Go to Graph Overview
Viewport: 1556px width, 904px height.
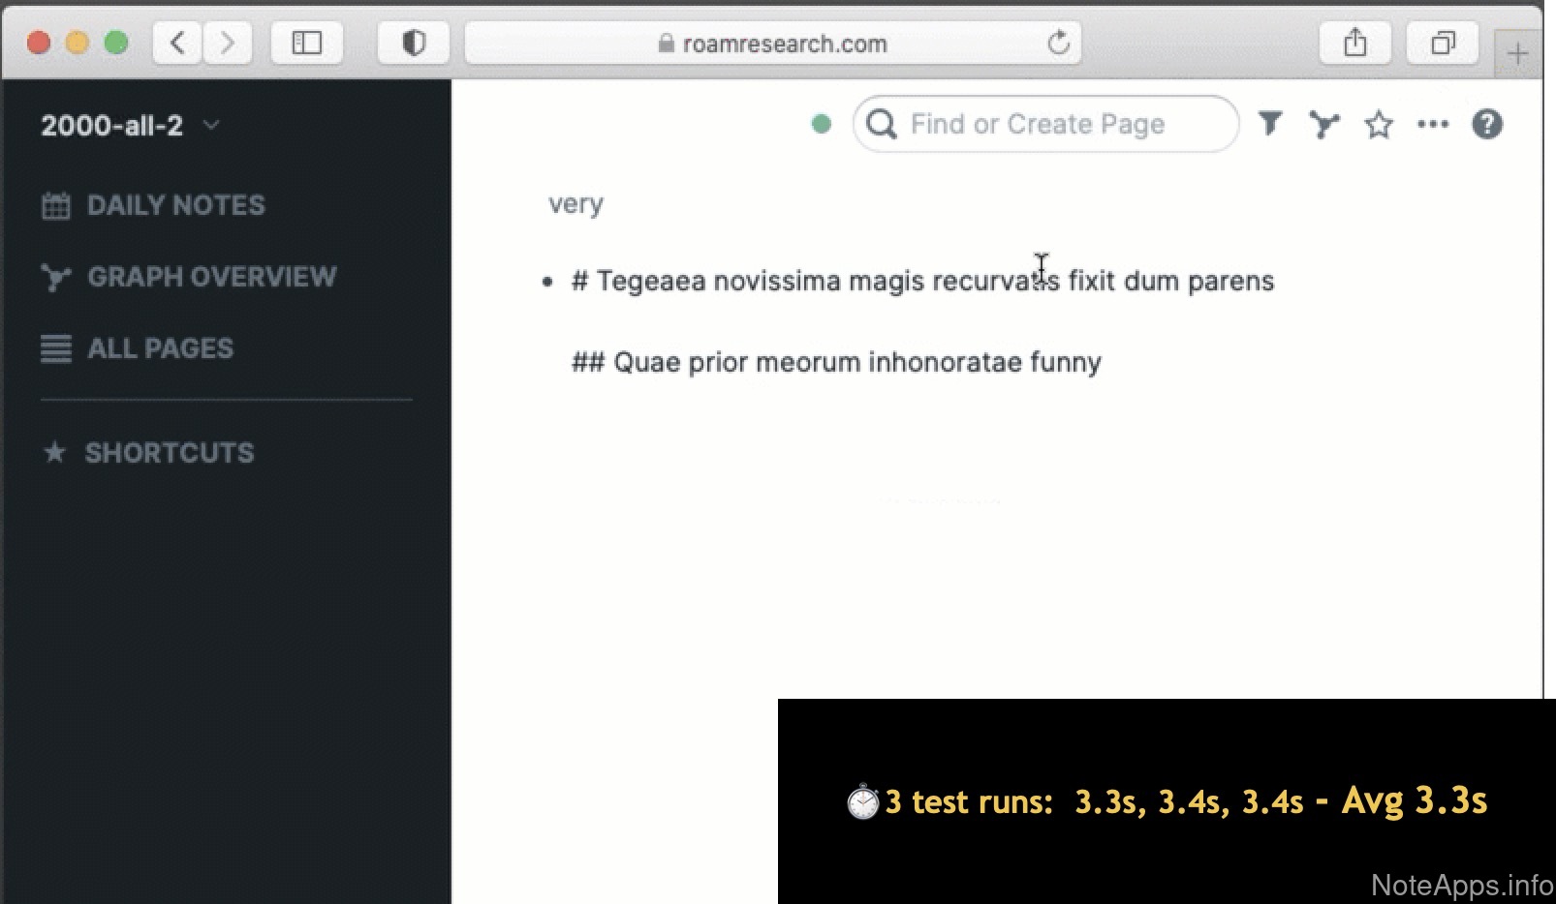click(x=211, y=277)
